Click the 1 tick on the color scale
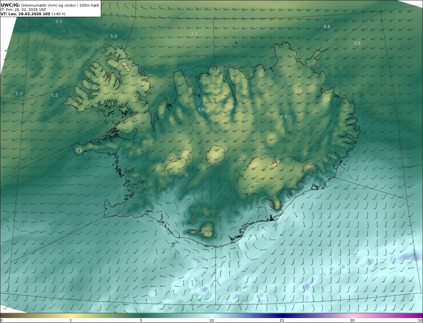 71,320
